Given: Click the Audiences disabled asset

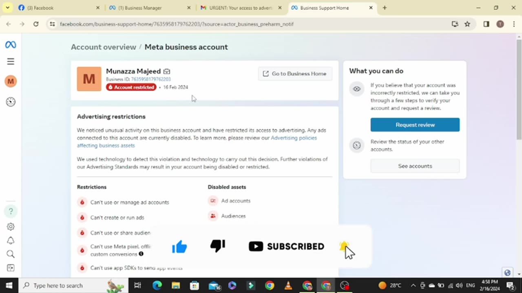Looking at the screenshot, I should coord(233,216).
